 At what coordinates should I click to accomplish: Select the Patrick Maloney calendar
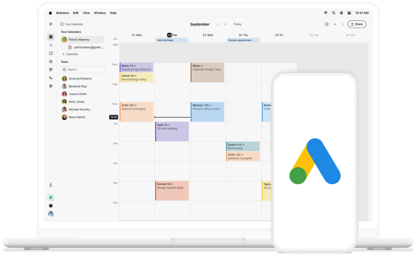82,40
